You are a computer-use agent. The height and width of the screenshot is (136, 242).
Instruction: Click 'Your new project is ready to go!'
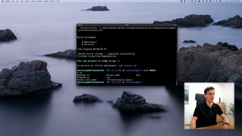[x=97, y=61]
